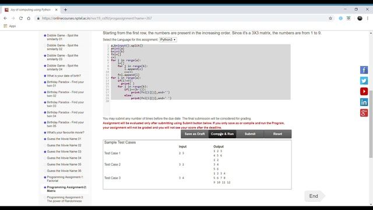The height and width of the screenshot is (210, 373).
Task: Open the YouTube channel icon
Action: coord(364,92)
